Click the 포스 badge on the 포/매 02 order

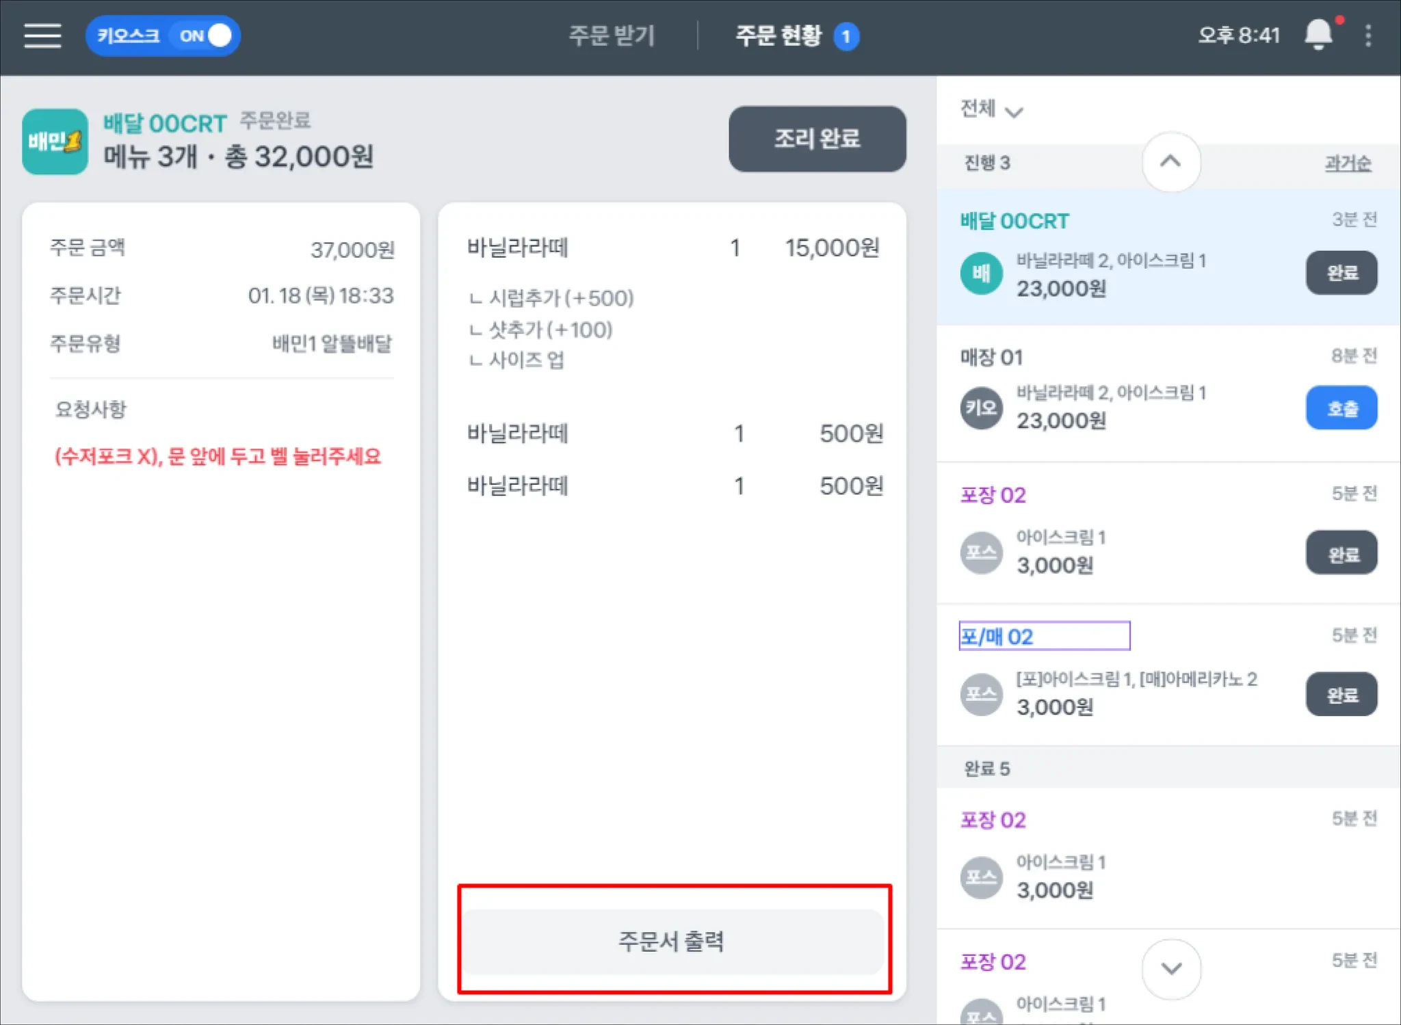point(981,695)
